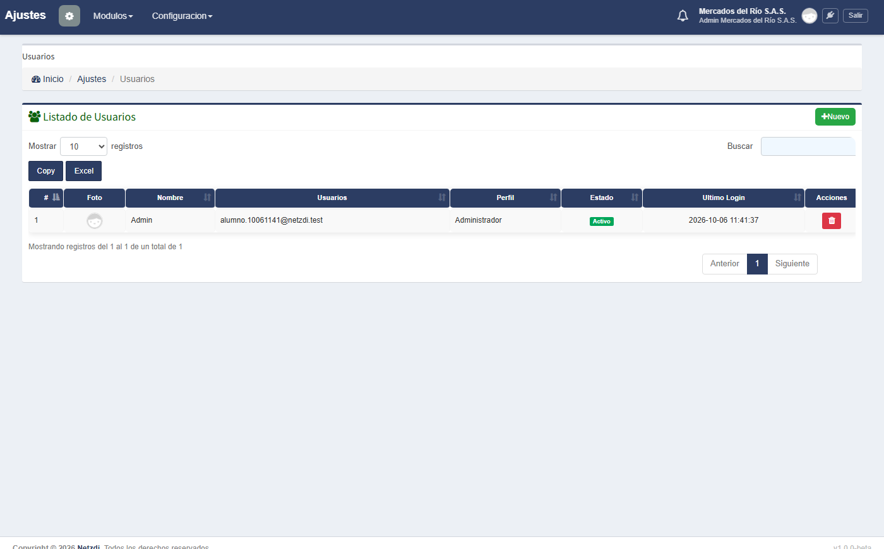The image size is (884, 549).
Task: Focus the Buscar search field
Action: click(808, 146)
